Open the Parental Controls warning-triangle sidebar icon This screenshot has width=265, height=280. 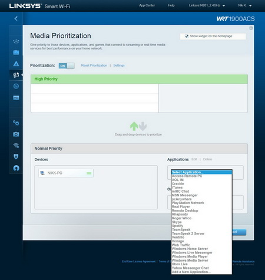(x=16, y=64)
